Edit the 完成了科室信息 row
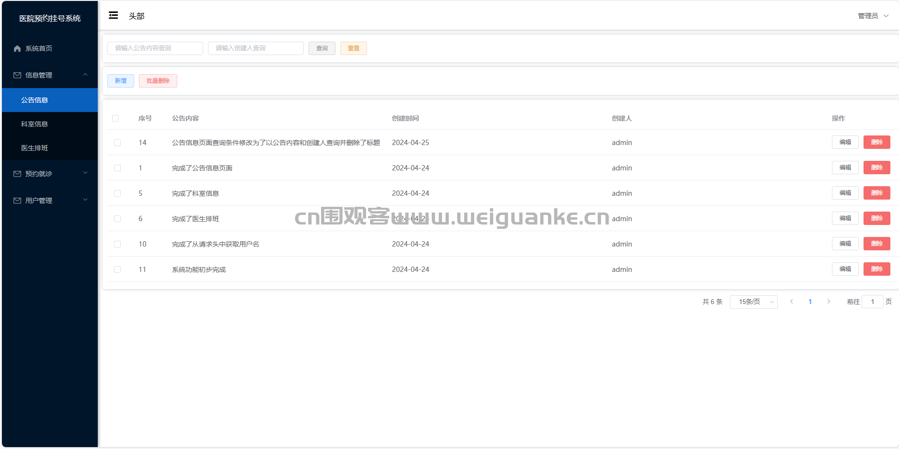Image resolution: width=899 pixels, height=449 pixels. coord(845,193)
